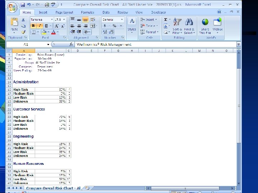
Task: Toggle Top Align
Action: point(72,20)
